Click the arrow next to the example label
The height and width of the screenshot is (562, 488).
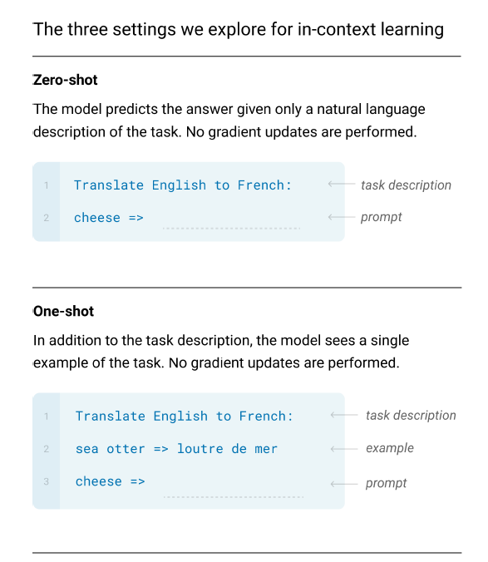tap(344, 449)
